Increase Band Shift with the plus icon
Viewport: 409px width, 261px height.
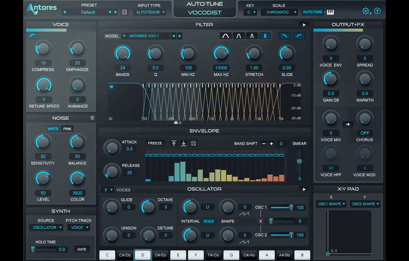click(x=272, y=144)
